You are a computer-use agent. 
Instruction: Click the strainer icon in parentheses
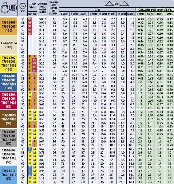13,8
